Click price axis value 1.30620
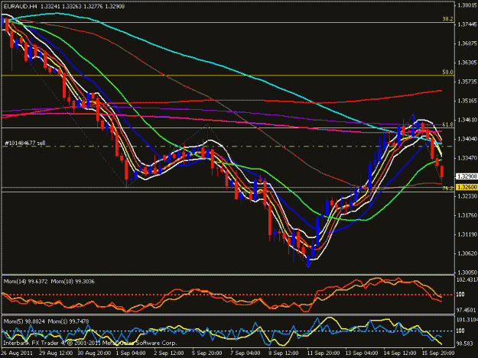This screenshot has width=478, height=358. [x=467, y=253]
